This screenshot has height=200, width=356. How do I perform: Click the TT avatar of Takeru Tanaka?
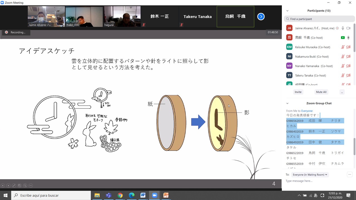[x=289, y=75]
